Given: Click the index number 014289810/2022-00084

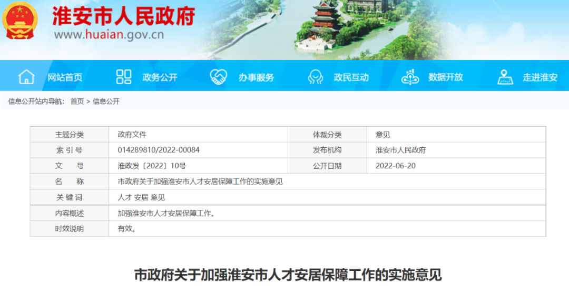Looking at the screenshot, I should (x=159, y=150).
